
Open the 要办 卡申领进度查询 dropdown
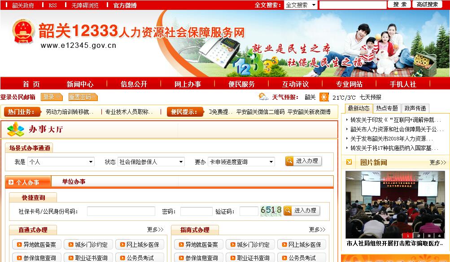coord(241,162)
